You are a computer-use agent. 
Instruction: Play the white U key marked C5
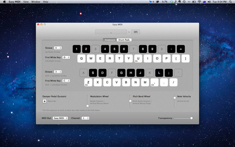point(138,59)
